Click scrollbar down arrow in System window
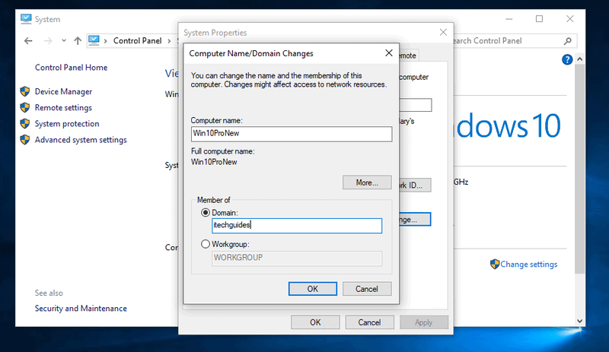Screen dimensions: 609x352 point(579,321)
